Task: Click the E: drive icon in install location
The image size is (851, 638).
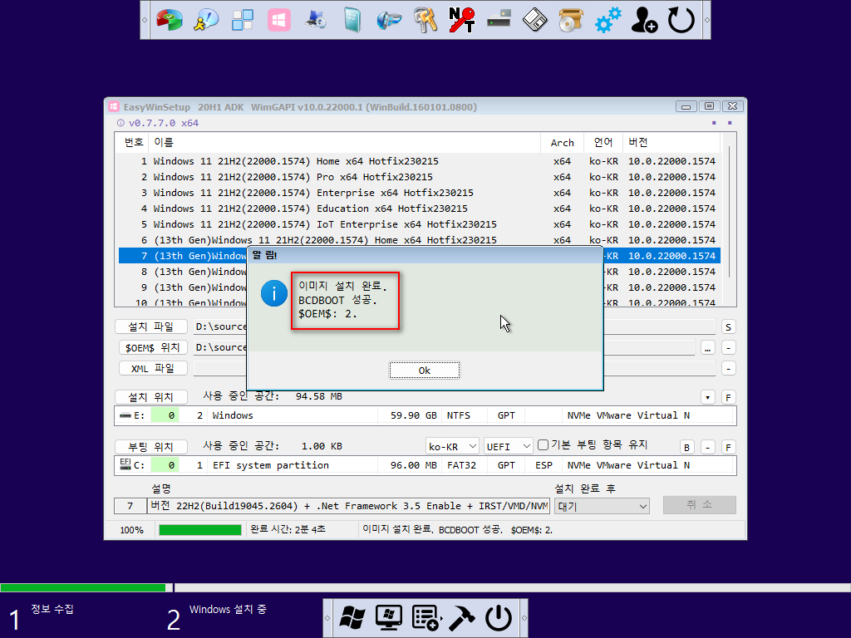Action: click(x=125, y=415)
